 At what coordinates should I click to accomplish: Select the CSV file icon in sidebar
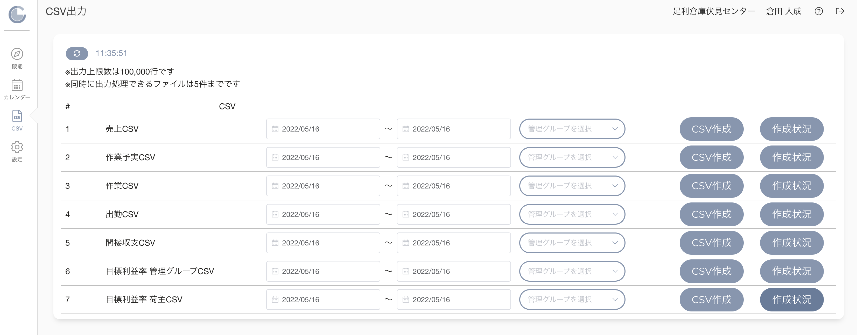[x=17, y=116]
